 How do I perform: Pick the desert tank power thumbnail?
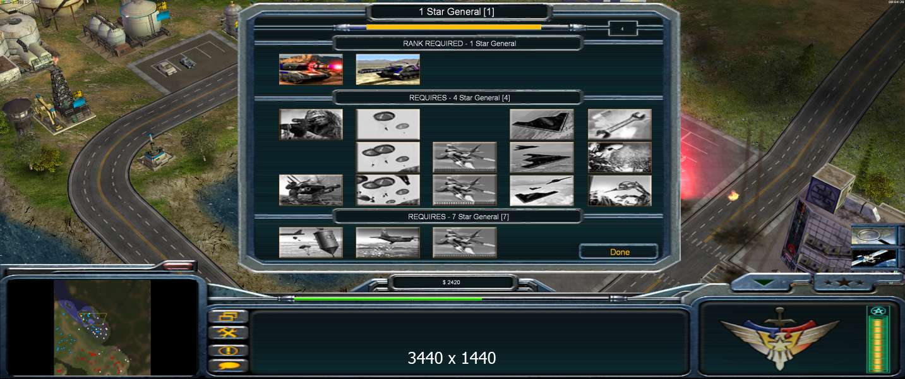click(x=388, y=69)
